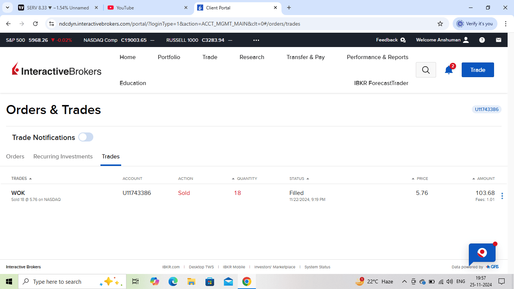Click the U11743386 account badge

click(x=487, y=110)
